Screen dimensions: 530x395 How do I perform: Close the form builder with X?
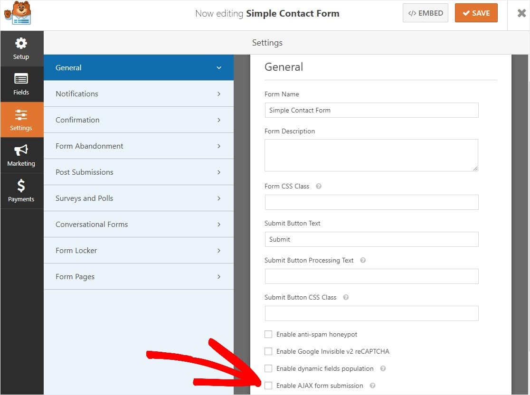521,13
